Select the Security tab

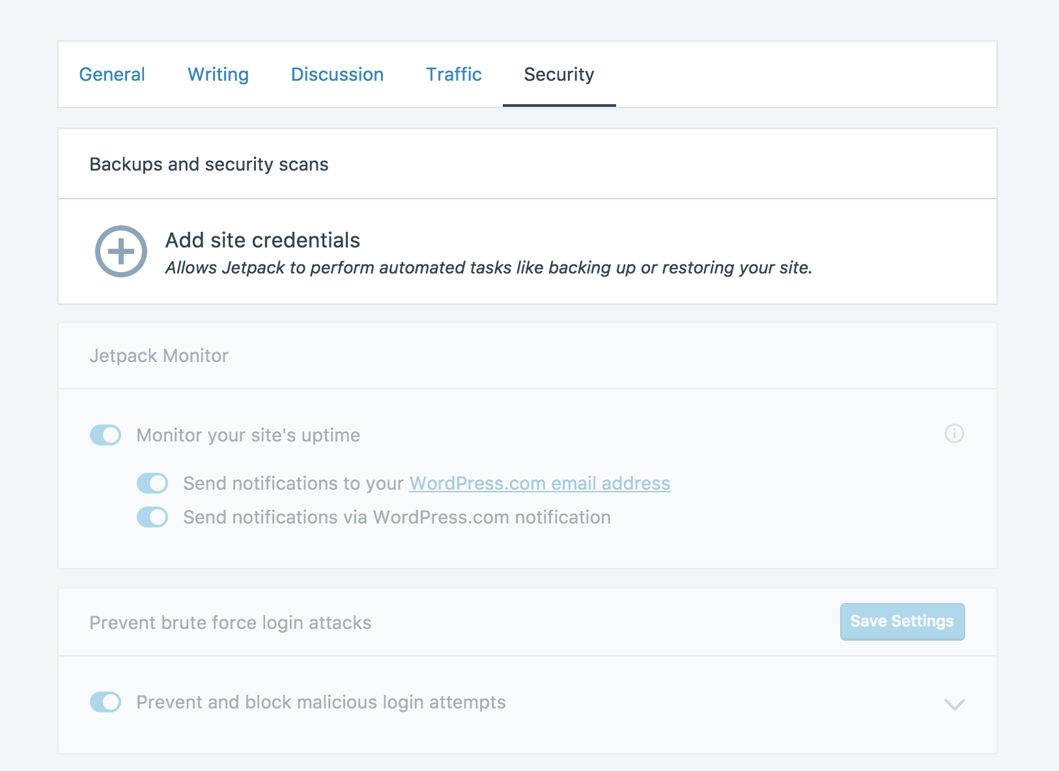pos(559,74)
